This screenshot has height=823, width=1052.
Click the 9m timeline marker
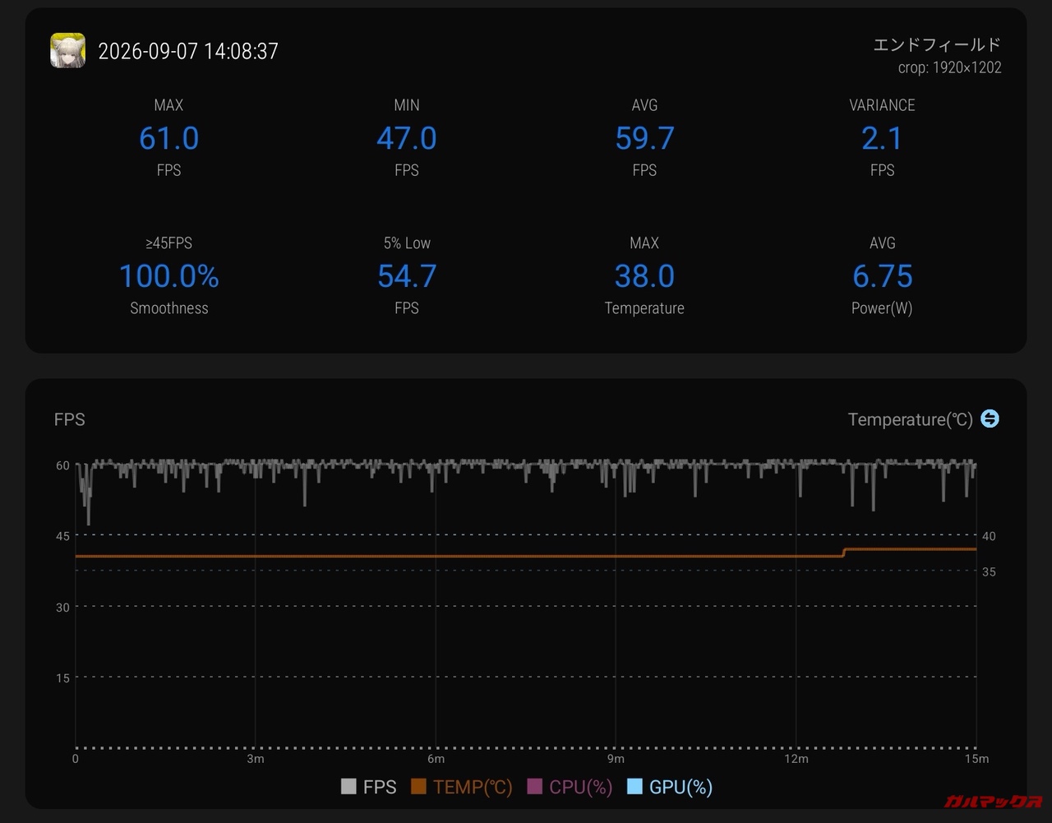[x=616, y=759]
